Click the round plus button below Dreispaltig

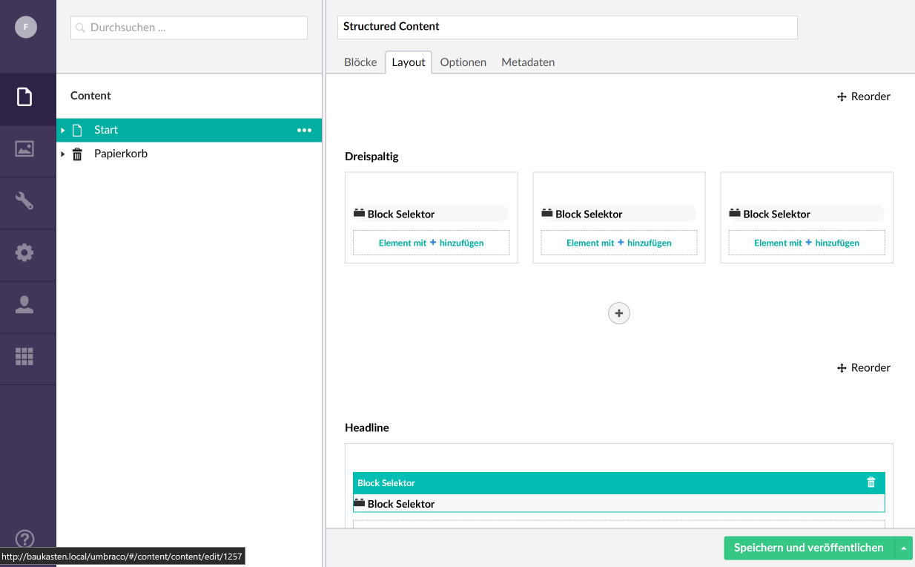click(619, 313)
